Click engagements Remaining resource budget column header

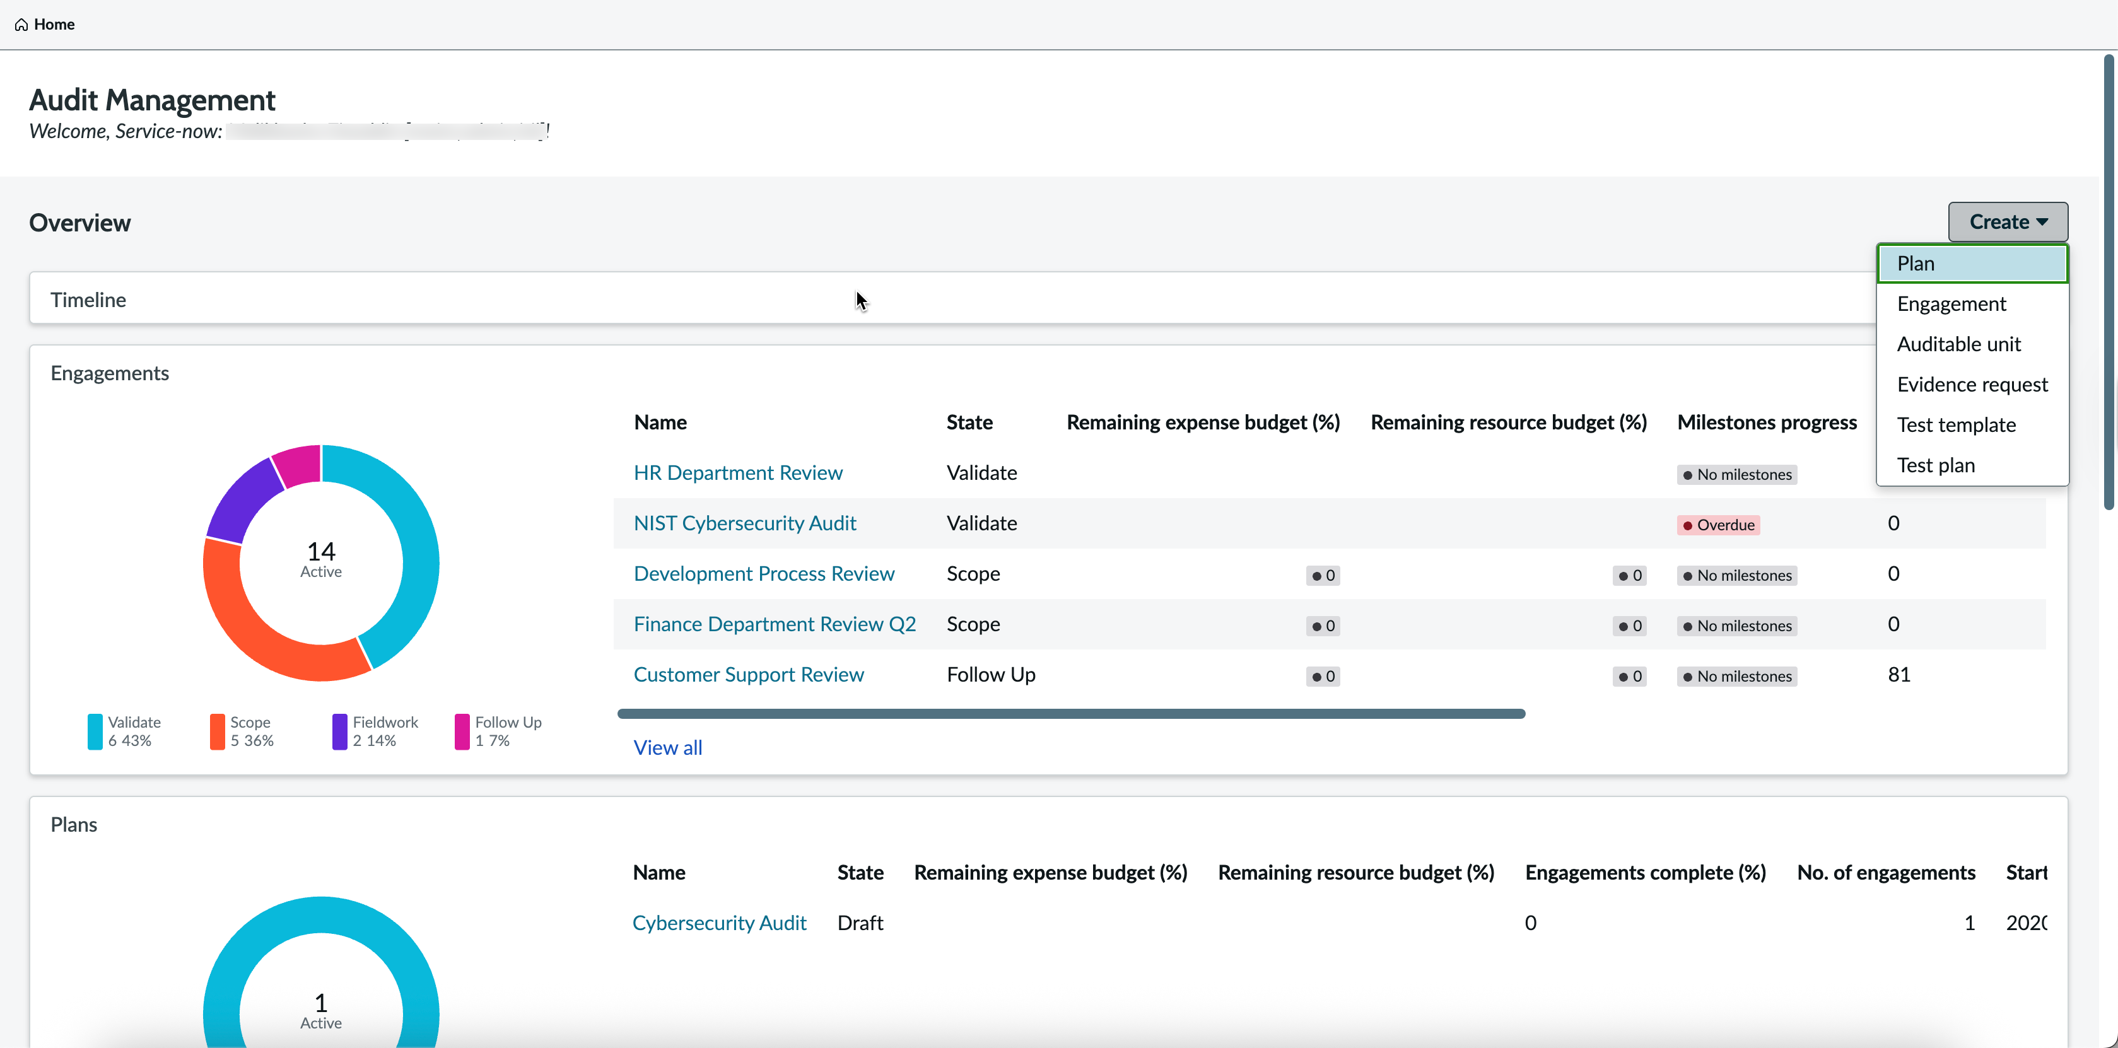coord(1509,422)
